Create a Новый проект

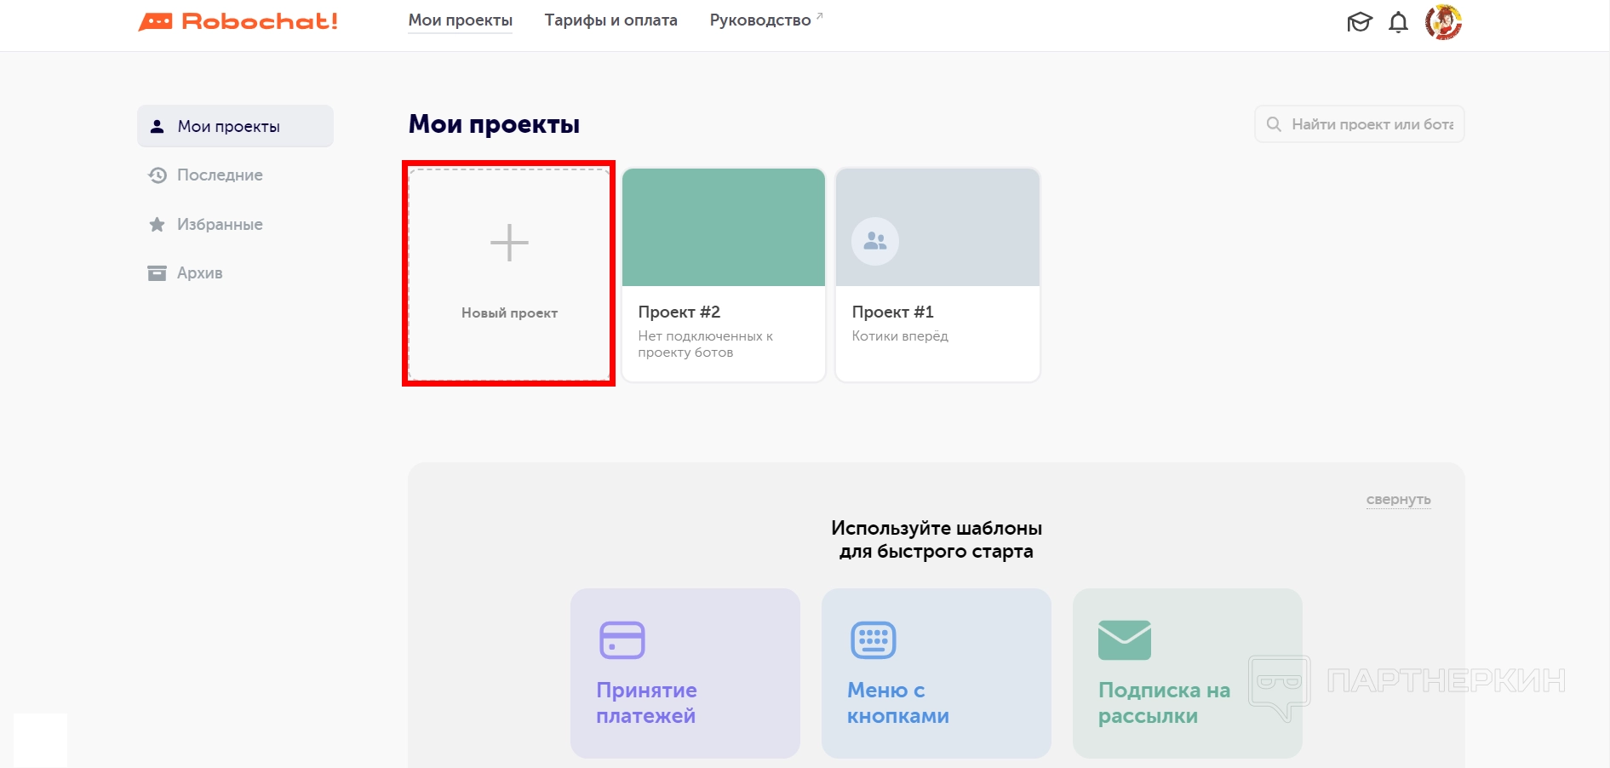pos(509,274)
